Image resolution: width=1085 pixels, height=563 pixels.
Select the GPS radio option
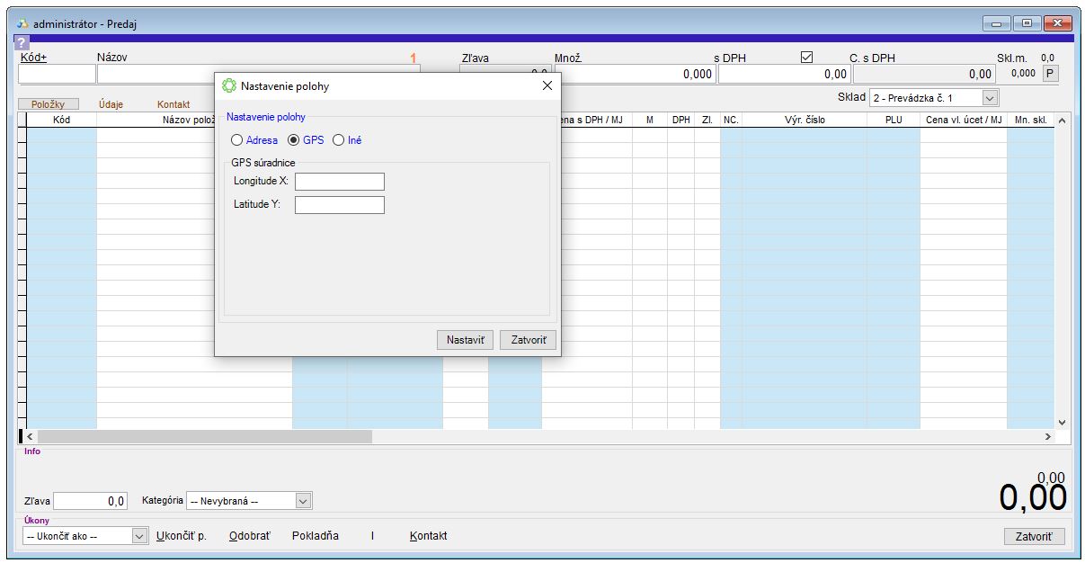293,140
